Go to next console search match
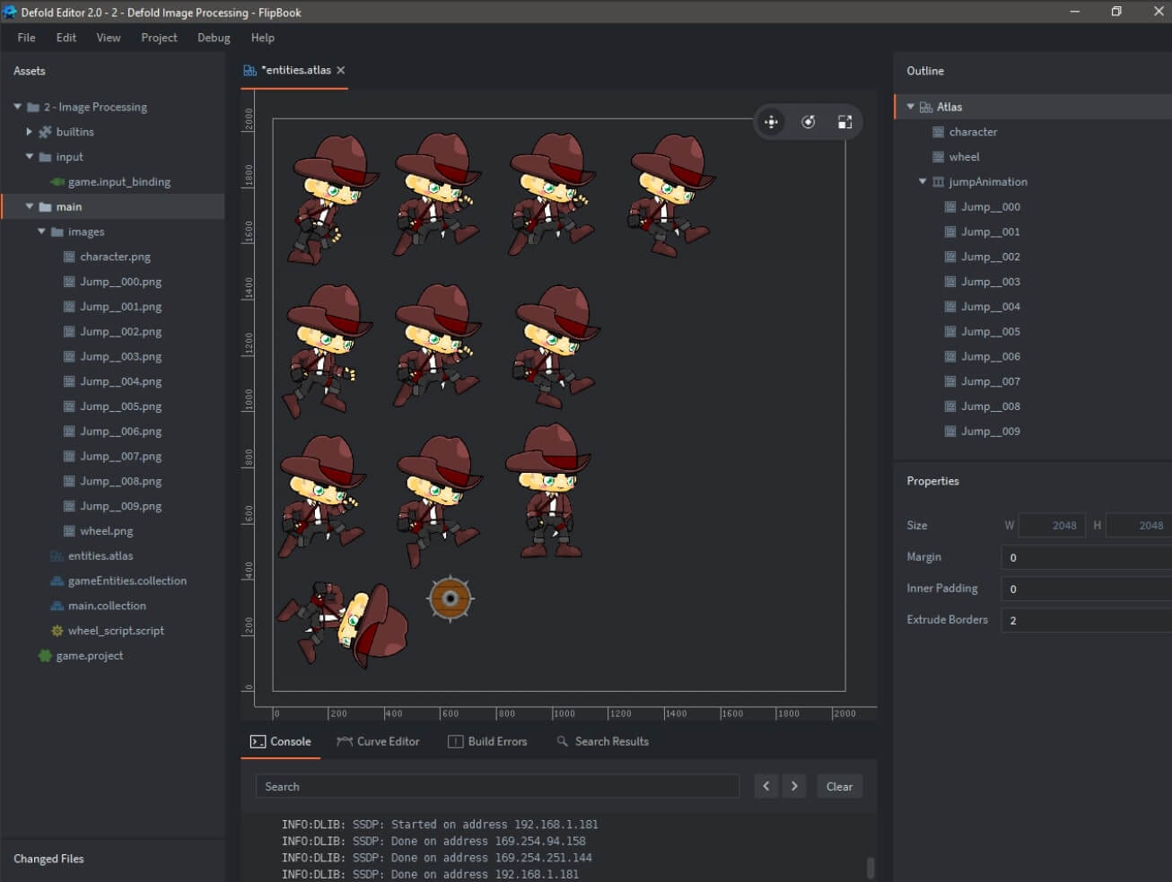This screenshot has width=1172, height=882. point(794,786)
